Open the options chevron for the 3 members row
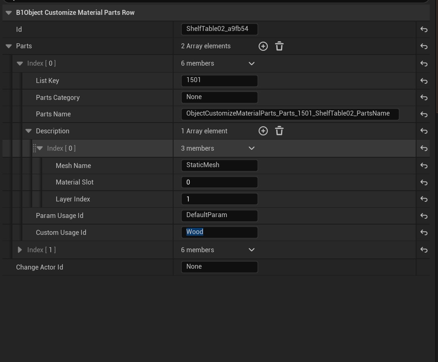This screenshot has height=362, width=438. pos(251,148)
